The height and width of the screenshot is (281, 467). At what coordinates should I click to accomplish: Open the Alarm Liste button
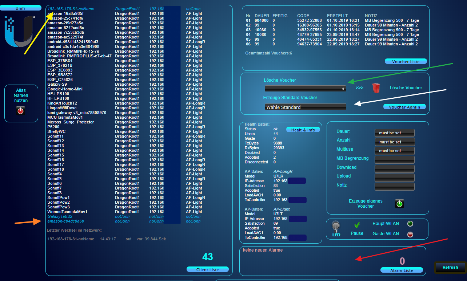(x=402, y=270)
